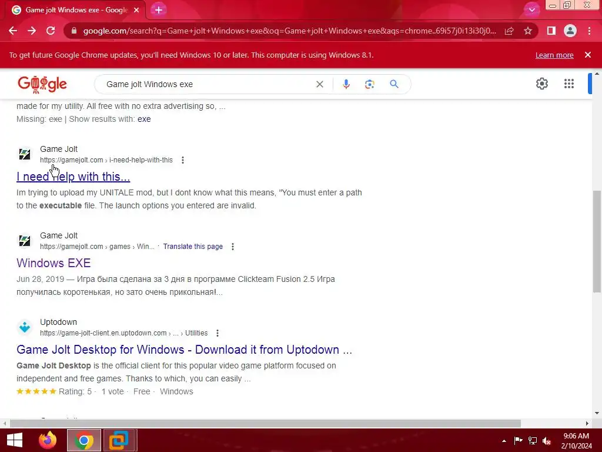This screenshot has width=602, height=452.
Task: Launch Firefox from the taskbar
Action: tap(48, 440)
